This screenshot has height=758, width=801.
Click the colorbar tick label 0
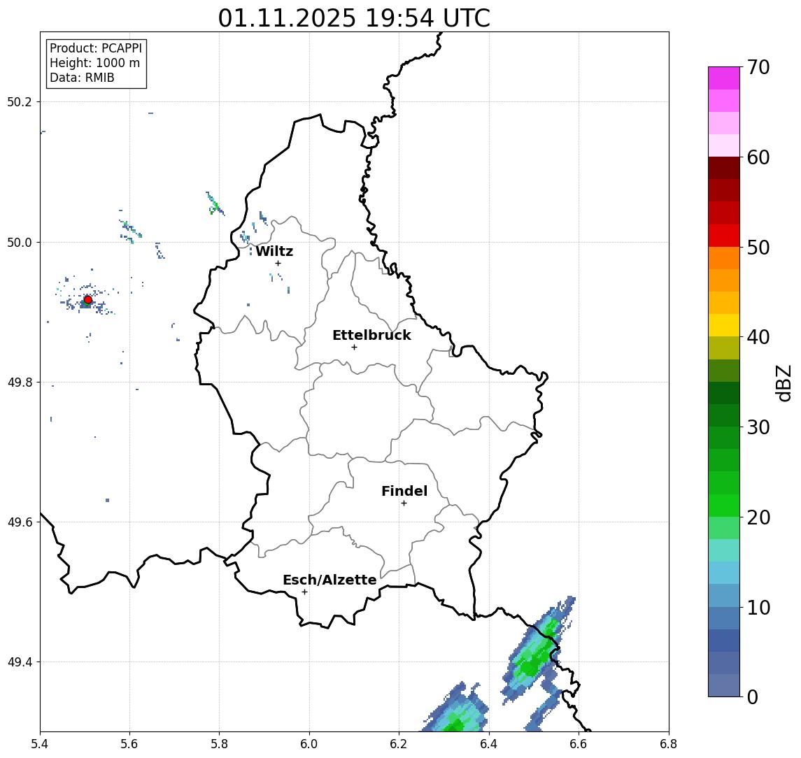753,696
